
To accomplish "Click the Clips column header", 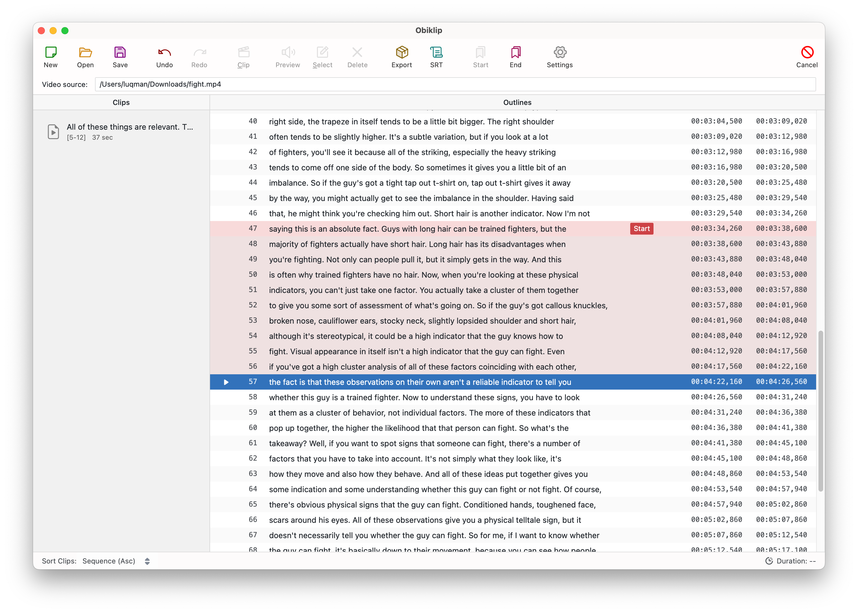I will [121, 102].
